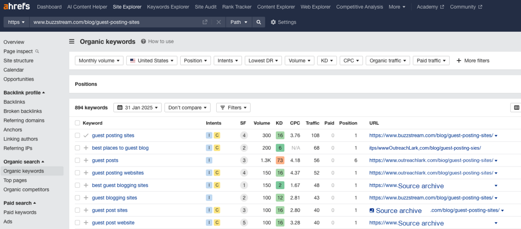521x229 pixels.
Task: Open Organic competitors in the sidebar
Action: [x=26, y=190]
